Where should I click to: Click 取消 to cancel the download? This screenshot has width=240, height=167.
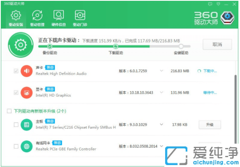(x=217, y=44)
